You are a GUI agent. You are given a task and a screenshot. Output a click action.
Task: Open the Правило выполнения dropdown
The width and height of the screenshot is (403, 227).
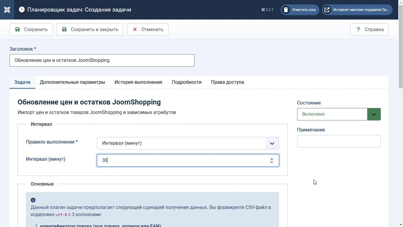[188, 143]
